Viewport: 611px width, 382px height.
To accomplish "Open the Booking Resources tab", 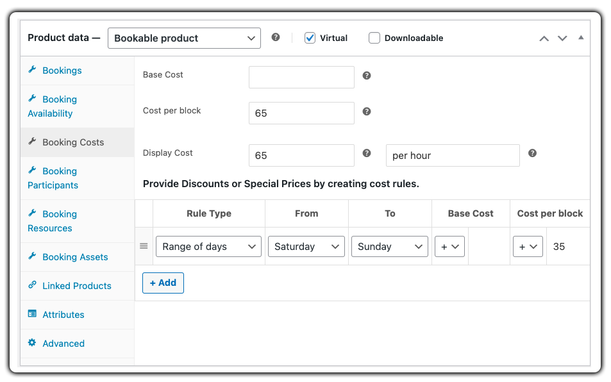I will [x=77, y=220].
